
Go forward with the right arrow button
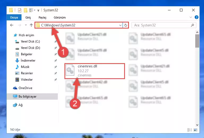(20, 25)
